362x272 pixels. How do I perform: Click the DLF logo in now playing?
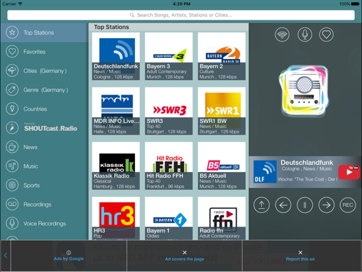pyautogui.click(x=265, y=172)
